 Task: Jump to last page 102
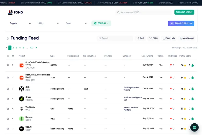click(x=32, y=48)
